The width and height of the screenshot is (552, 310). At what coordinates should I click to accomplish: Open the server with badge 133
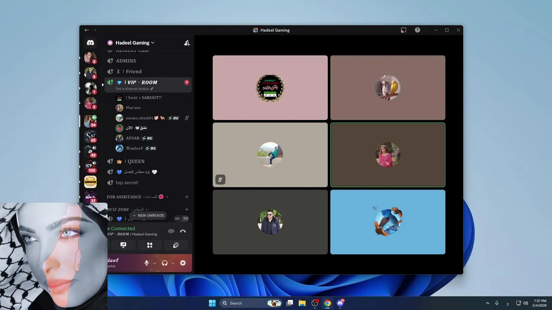click(90, 166)
